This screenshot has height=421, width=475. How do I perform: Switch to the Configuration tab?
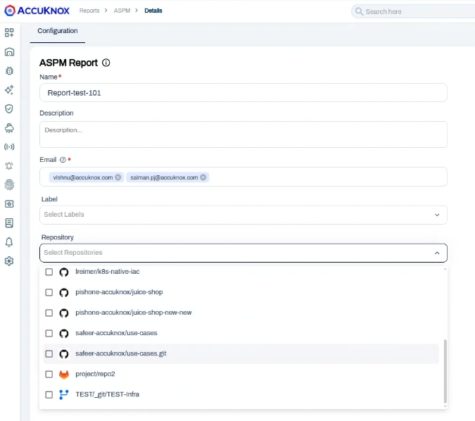click(x=58, y=31)
